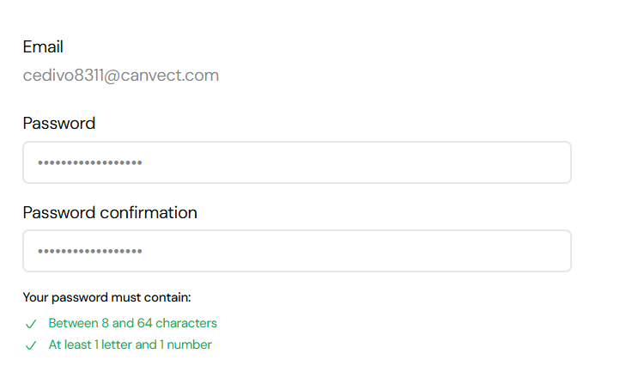Click the masked dots in the Password field
The height and width of the screenshot is (366, 620).
(x=89, y=162)
